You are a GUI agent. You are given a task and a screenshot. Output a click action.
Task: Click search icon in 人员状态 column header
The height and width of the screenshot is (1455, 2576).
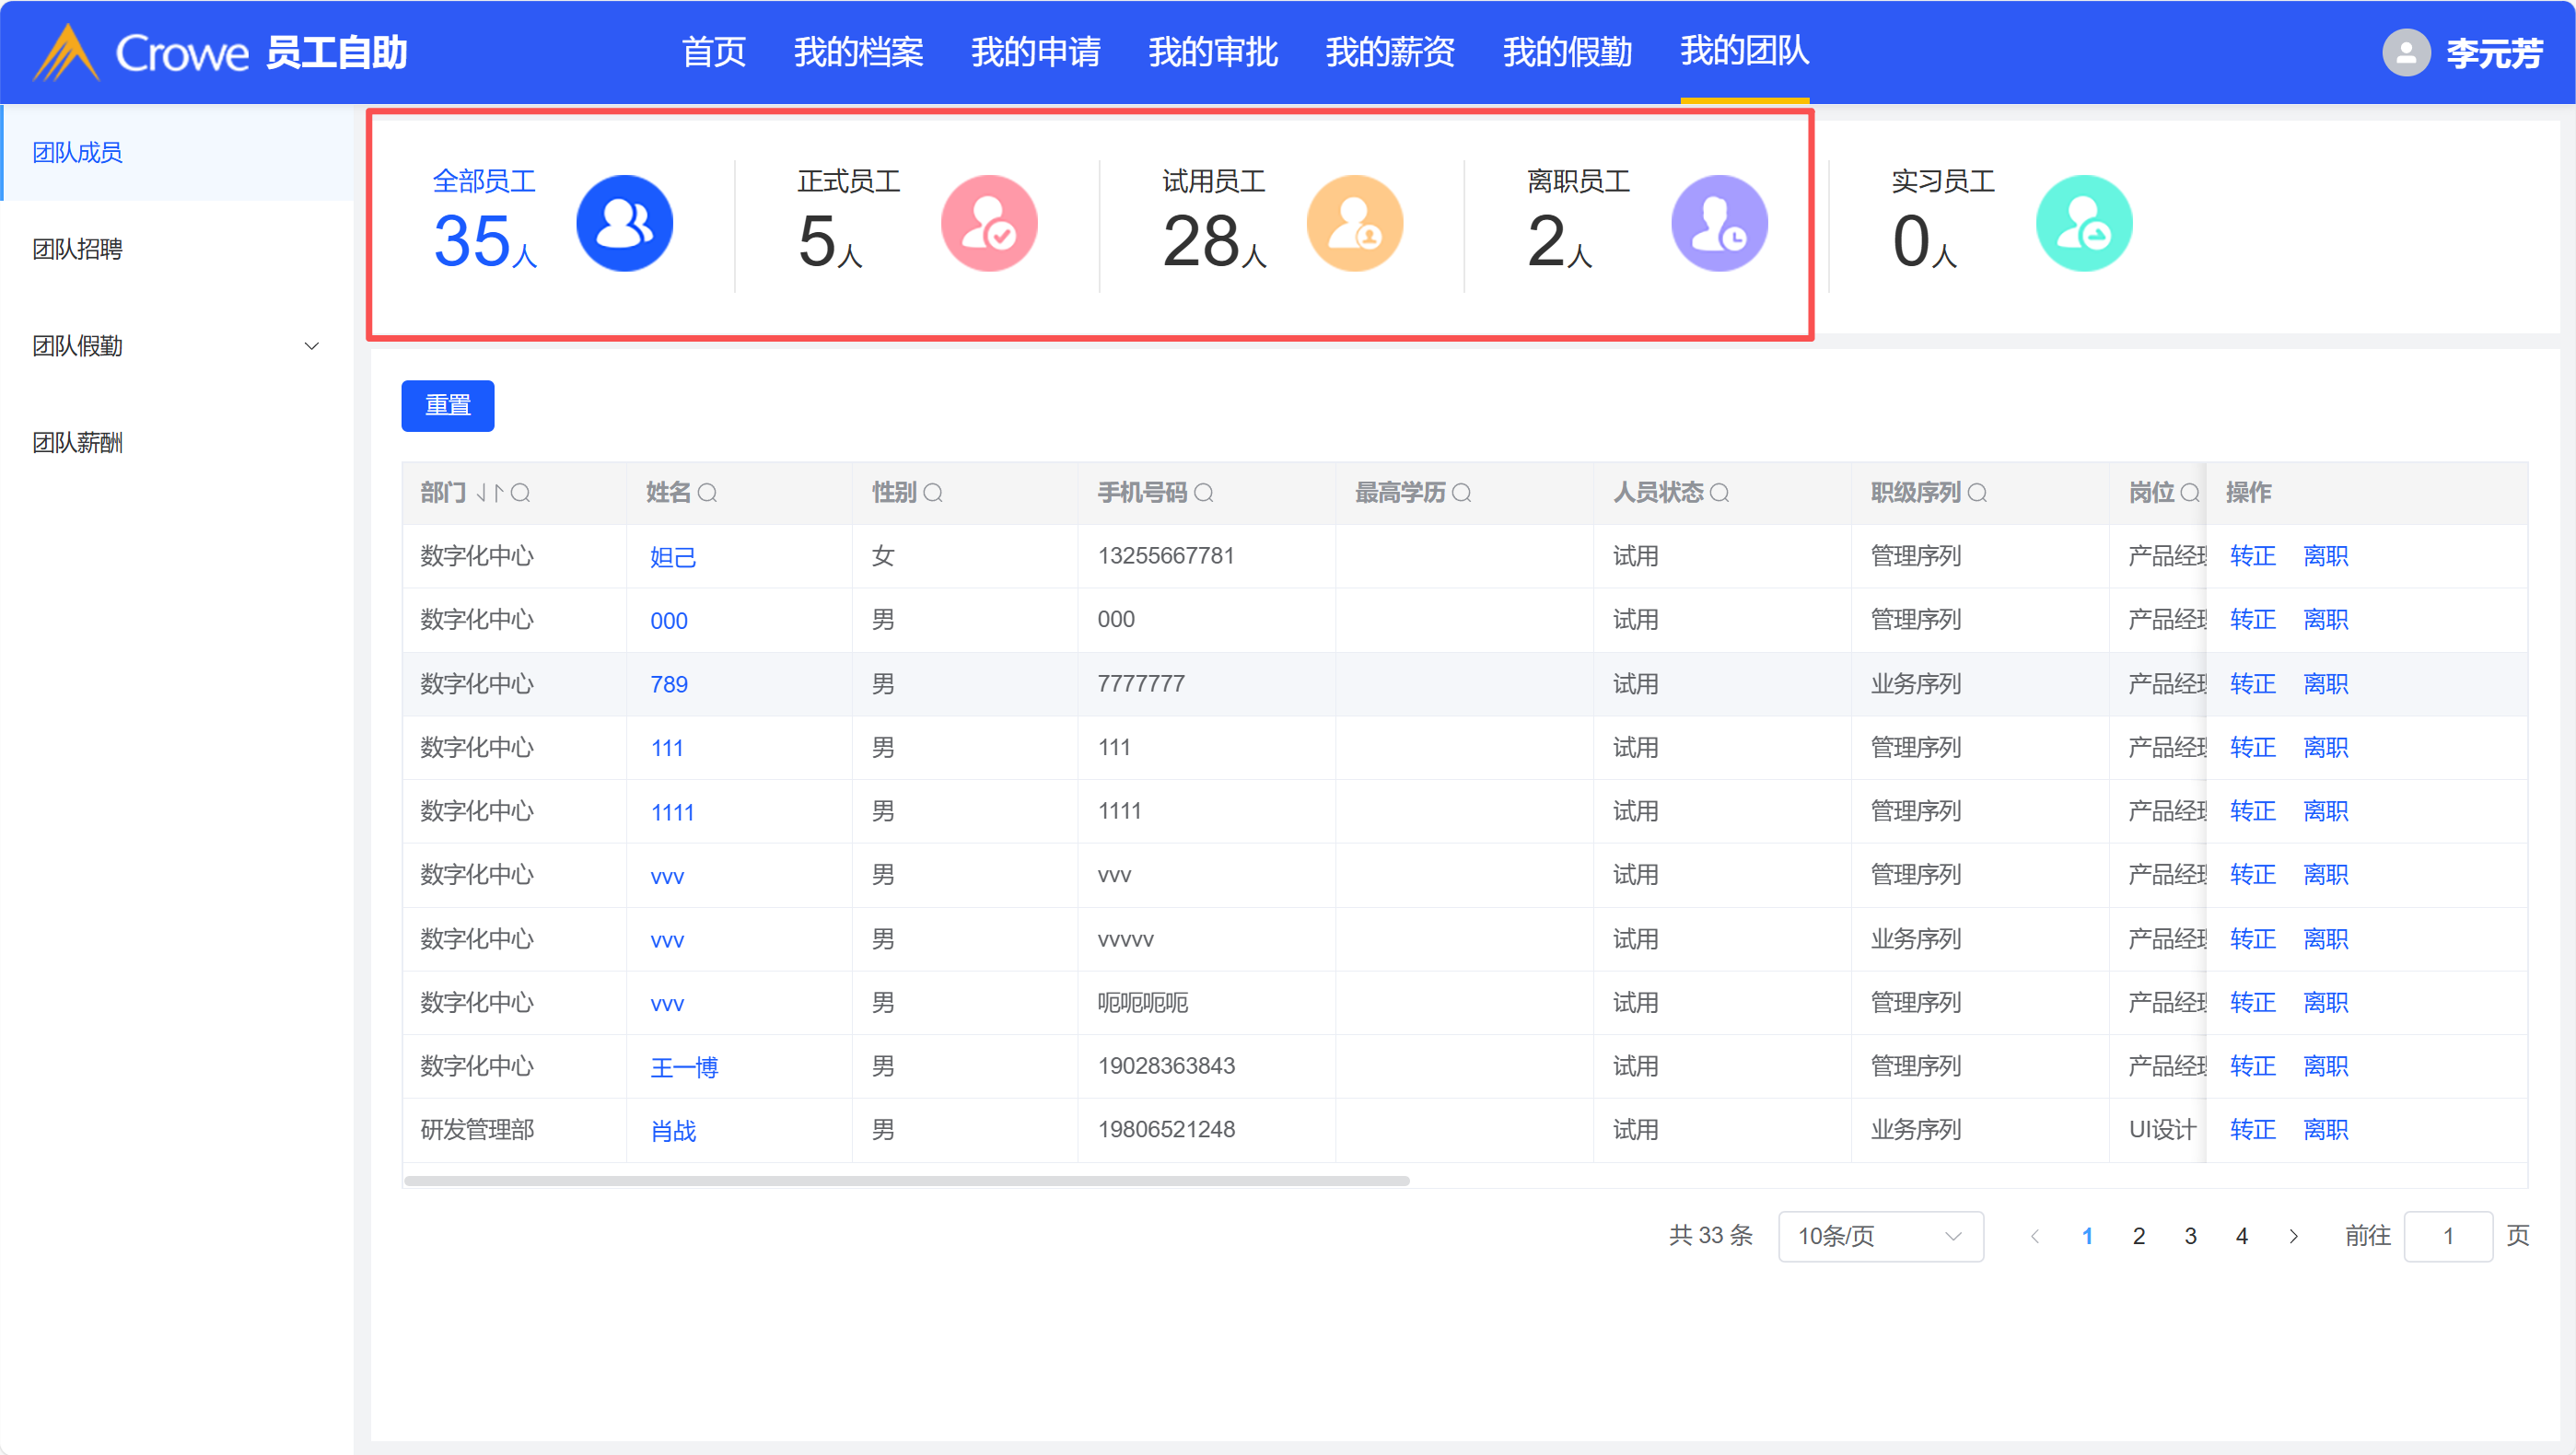pos(1719,493)
